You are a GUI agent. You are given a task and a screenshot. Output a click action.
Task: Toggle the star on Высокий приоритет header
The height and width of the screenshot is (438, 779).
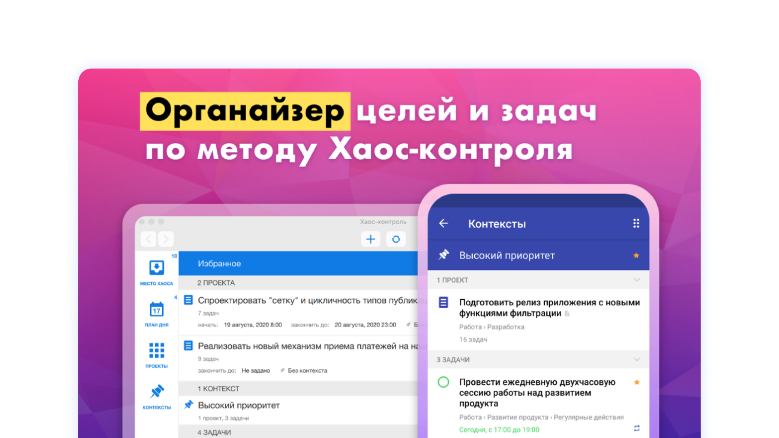(x=636, y=255)
